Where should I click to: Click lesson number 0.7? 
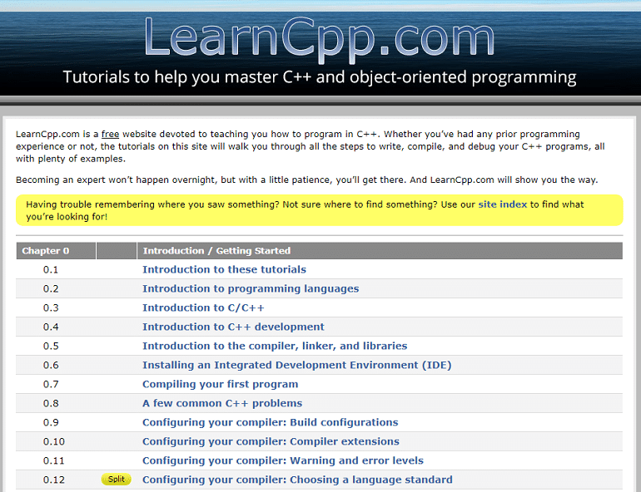click(51, 384)
